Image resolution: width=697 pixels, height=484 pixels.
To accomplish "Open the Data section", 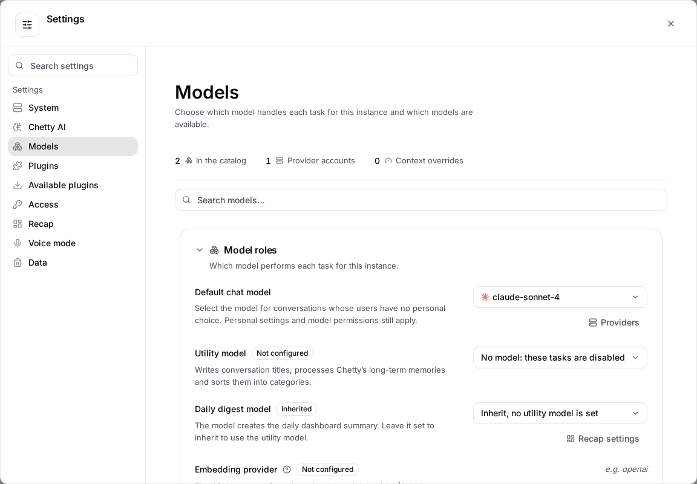I will tap(73, 263).
